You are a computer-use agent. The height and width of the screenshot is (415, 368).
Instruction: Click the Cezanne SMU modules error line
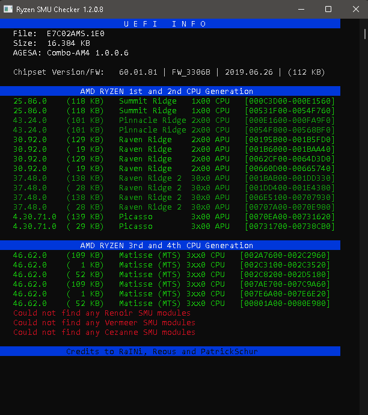(x=105, y=332)
